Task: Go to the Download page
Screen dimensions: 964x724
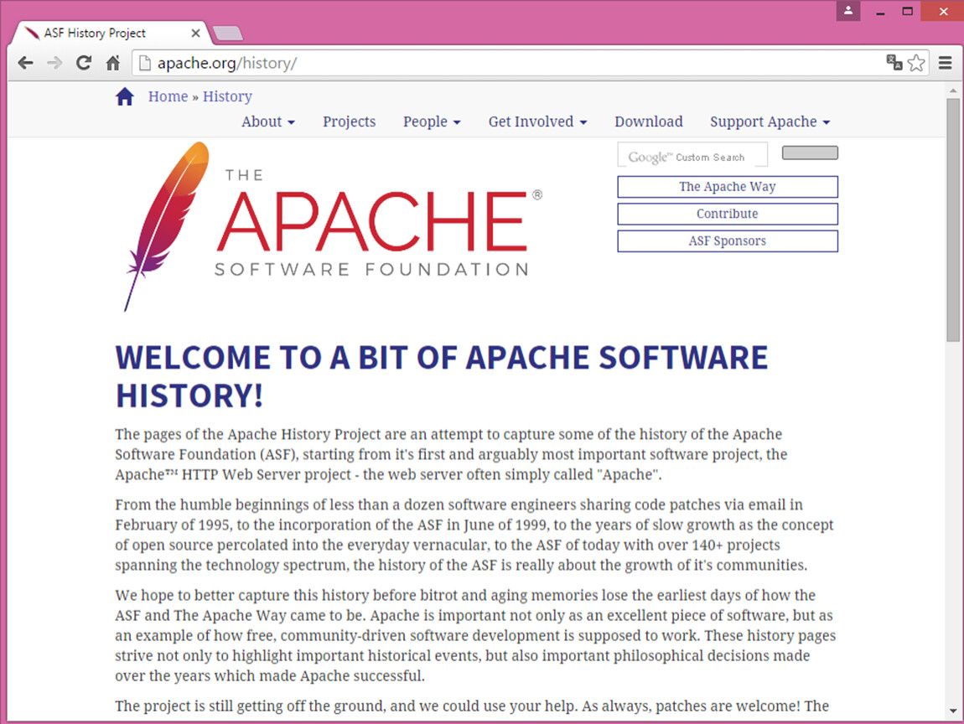Action: (648, 122)
